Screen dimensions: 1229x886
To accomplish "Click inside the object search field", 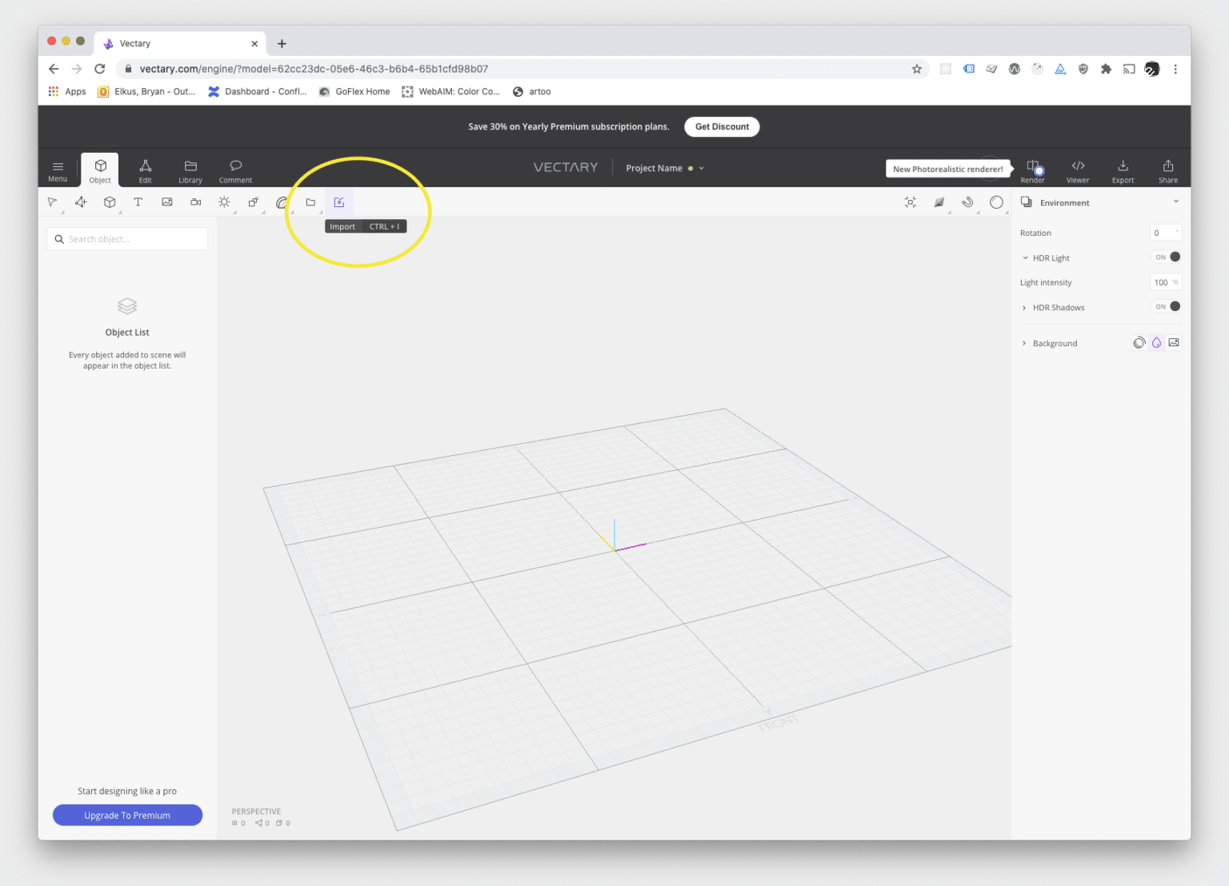I will click(x=127, y=238).
